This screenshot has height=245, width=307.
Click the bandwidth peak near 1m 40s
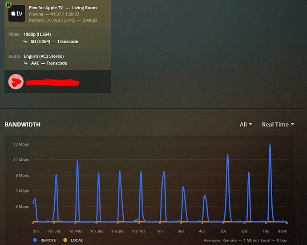77,162
